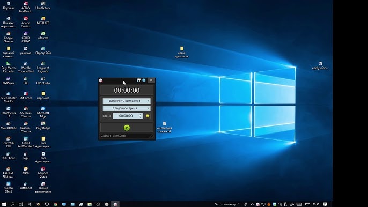368x207 pixels.
Task: Open the MouseRobot desktop shortcut
Action: [9, 125]
